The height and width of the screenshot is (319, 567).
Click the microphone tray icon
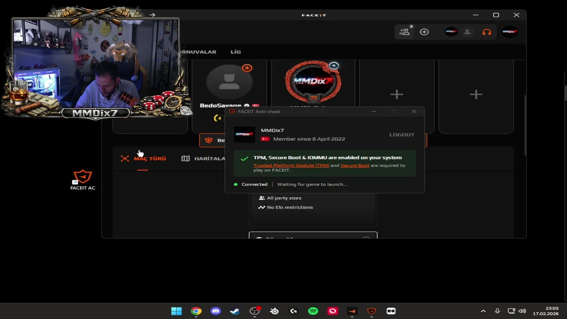497,311
